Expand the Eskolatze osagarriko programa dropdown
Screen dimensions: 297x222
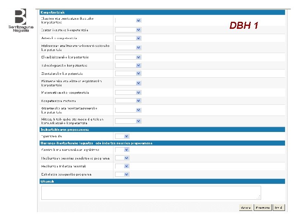click(x=122, y=174)
